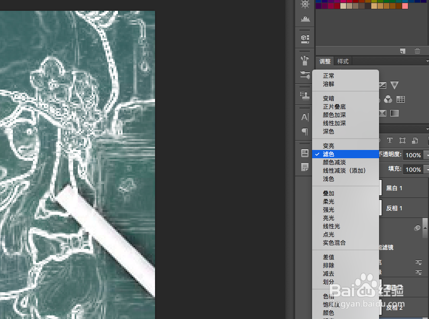
Task: Filter layers by type with T icon
Action: coord(389,141)
